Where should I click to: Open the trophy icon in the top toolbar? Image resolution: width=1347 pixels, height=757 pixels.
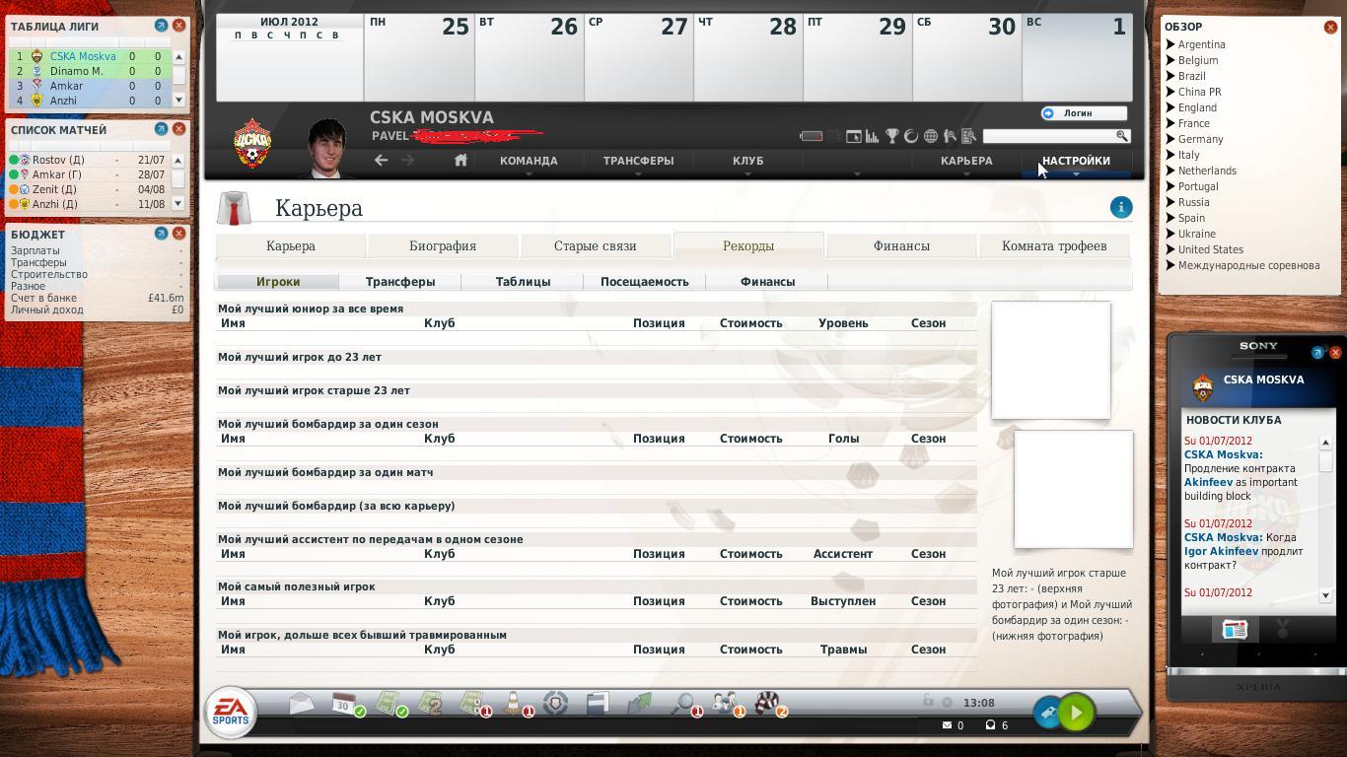[x=891, y=136]
